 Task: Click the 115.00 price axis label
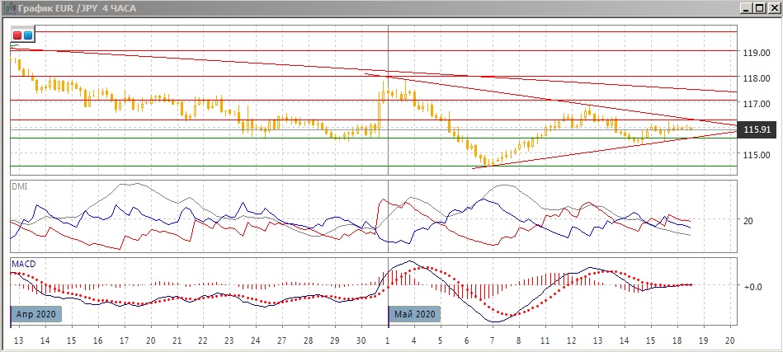[x=757, y=155]
